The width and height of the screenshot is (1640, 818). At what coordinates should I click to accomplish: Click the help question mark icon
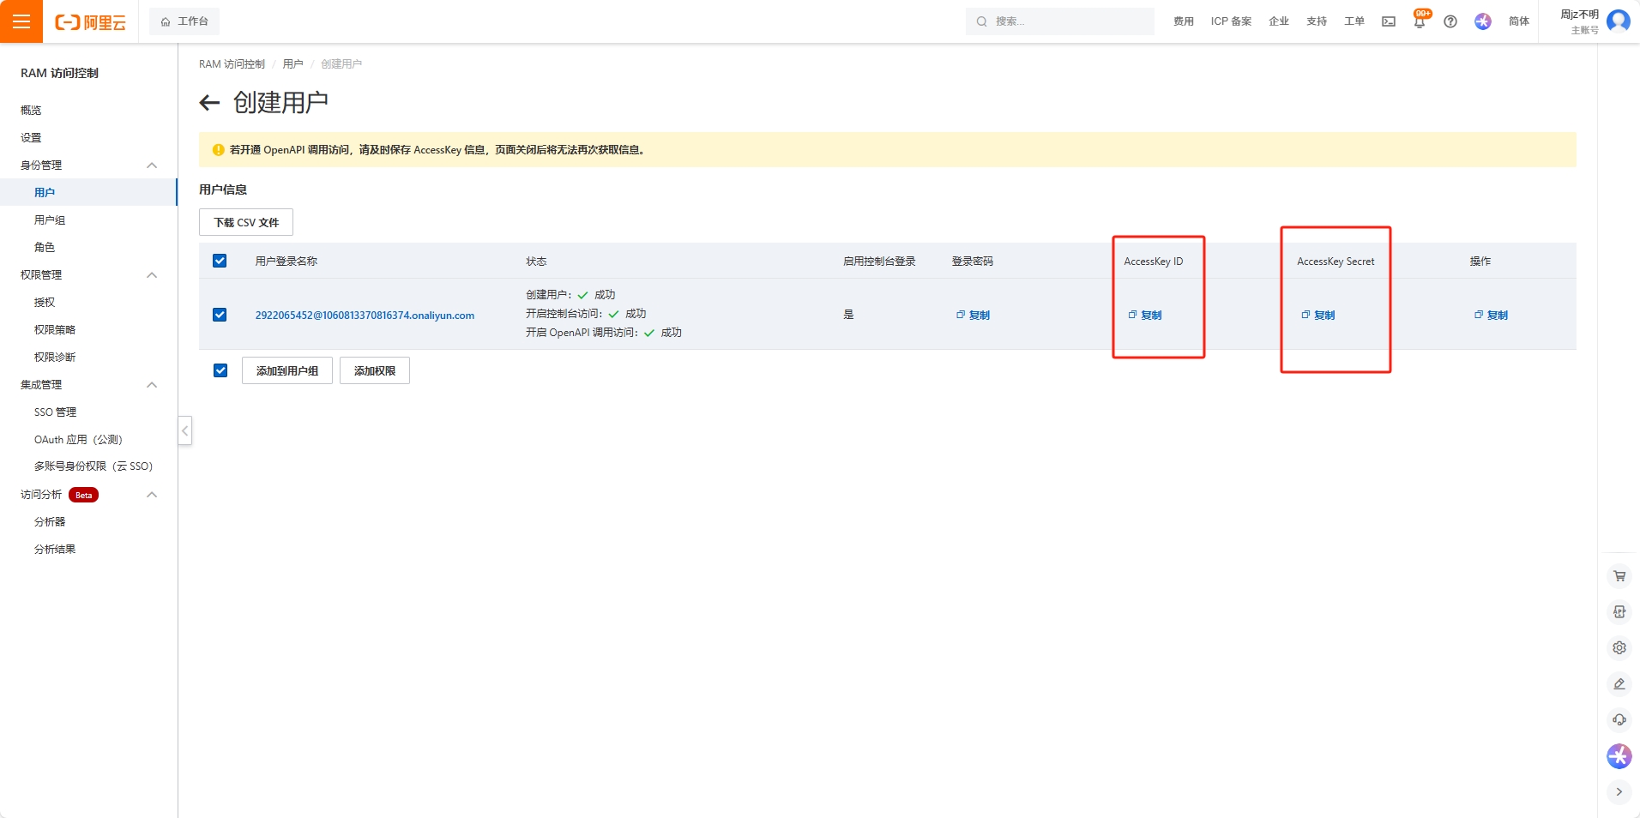point(1450,21)
